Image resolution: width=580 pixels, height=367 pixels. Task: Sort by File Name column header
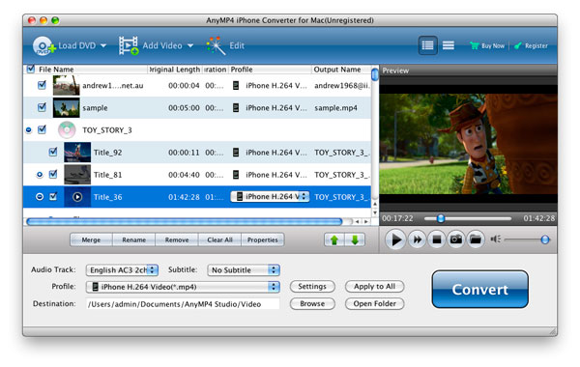[x=56, y=70]
